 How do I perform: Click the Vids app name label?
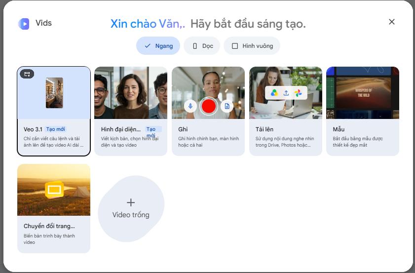tap(43, 23)
